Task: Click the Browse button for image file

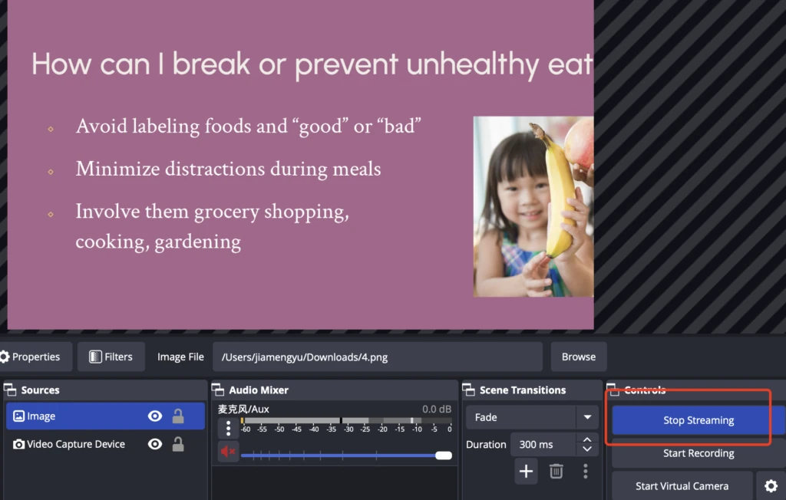Action: coord(578,357)
